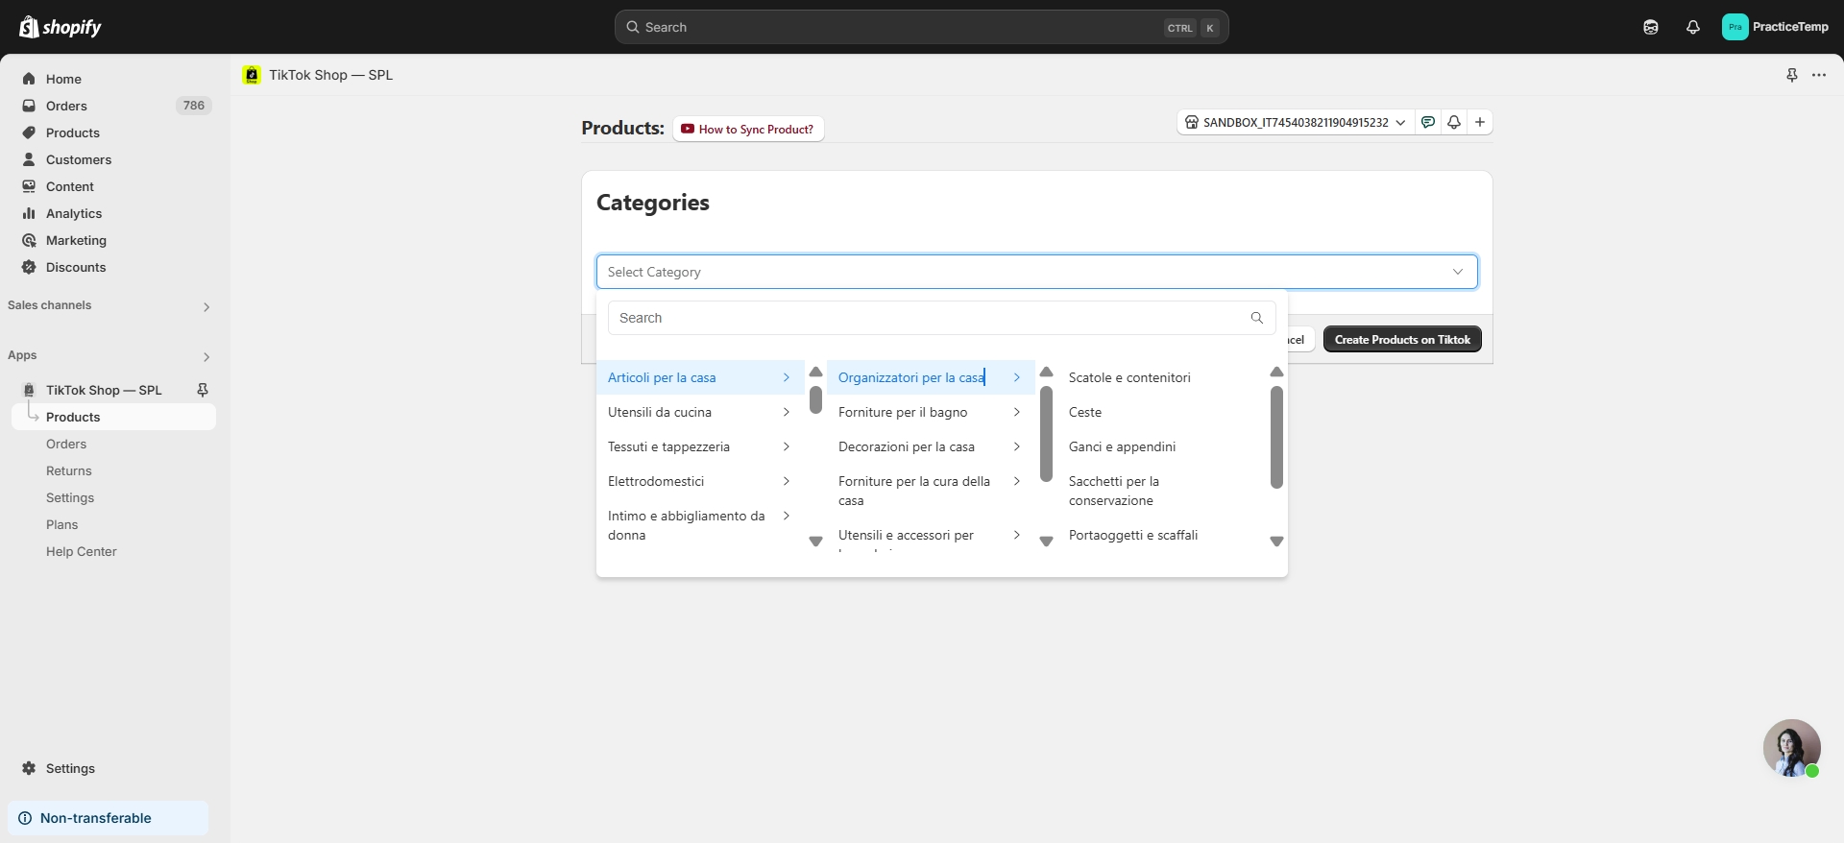Open the chat message icon near sandbox selector

(x=1428, y=122)
